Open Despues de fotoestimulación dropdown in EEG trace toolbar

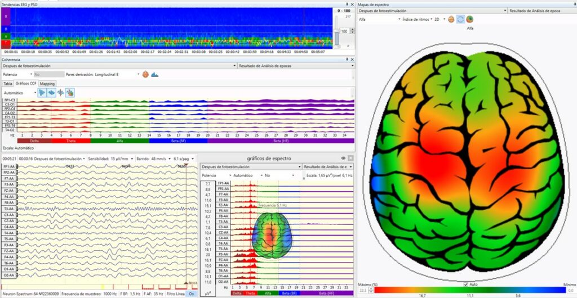pyautogui.click(x=60, y=159)
